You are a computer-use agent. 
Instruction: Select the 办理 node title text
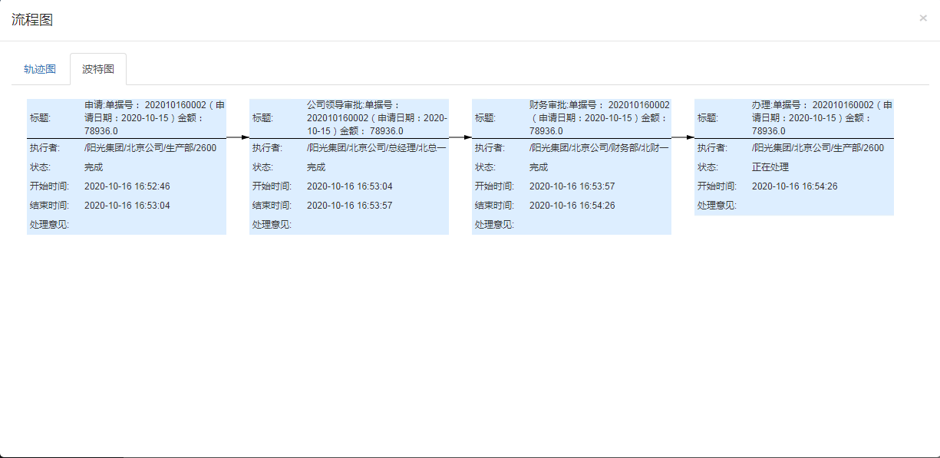(822, 118)
